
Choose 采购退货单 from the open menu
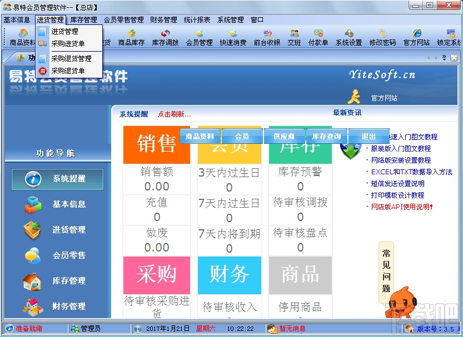[x=69, y=71]
